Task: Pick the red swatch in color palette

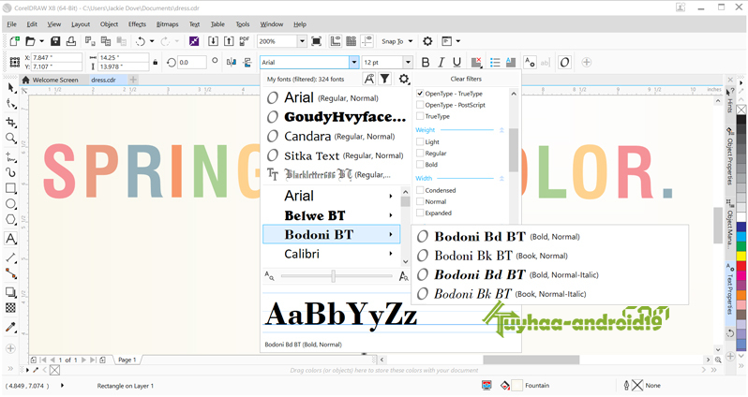Action: pos(741,266)
